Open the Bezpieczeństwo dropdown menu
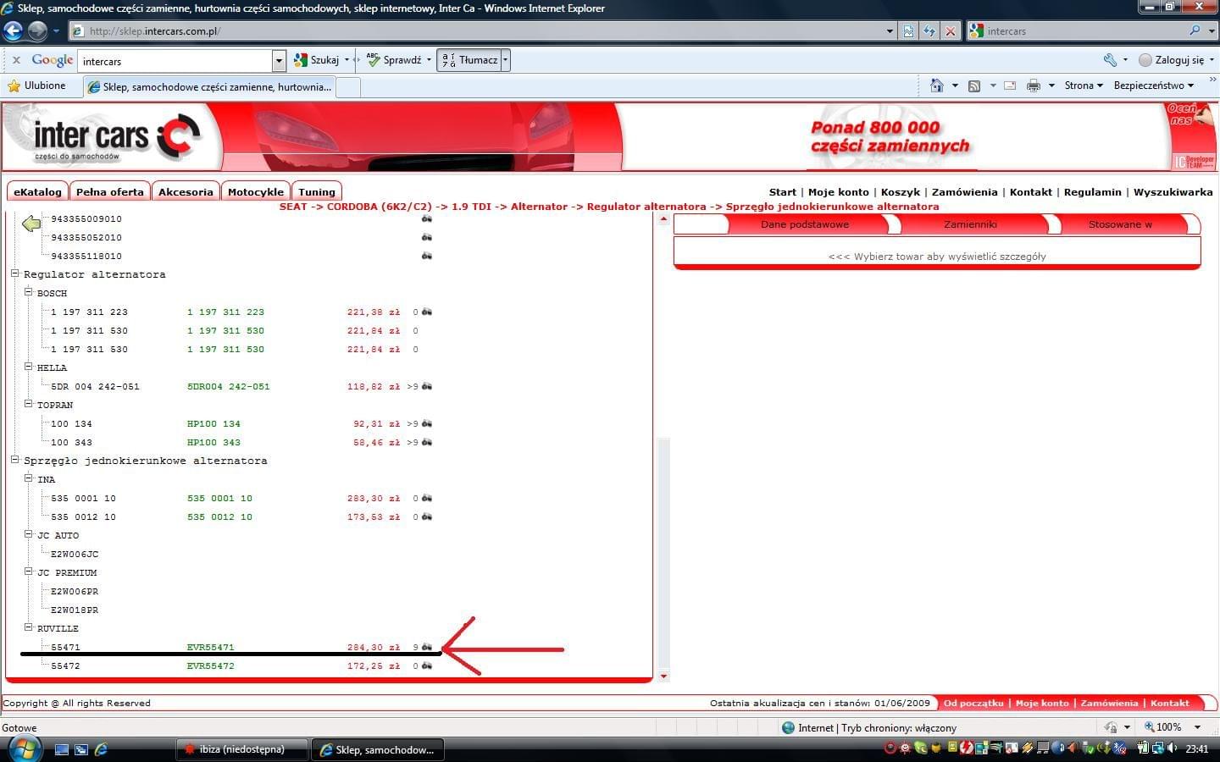1220x762 pixels. point(1153,86)
